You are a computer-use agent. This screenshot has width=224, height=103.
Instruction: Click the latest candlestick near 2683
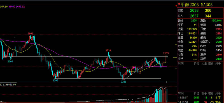click(x=167, y=56)
